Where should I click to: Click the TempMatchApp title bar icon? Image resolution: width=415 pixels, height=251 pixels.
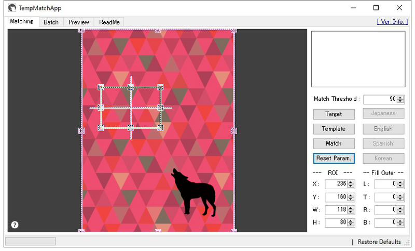11,8
